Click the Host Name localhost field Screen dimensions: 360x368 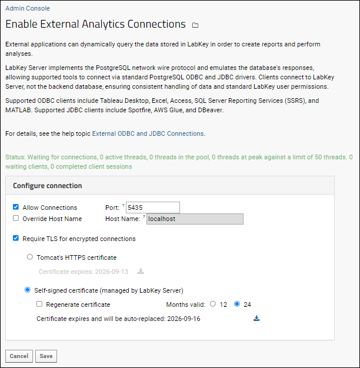click(195, 219)
